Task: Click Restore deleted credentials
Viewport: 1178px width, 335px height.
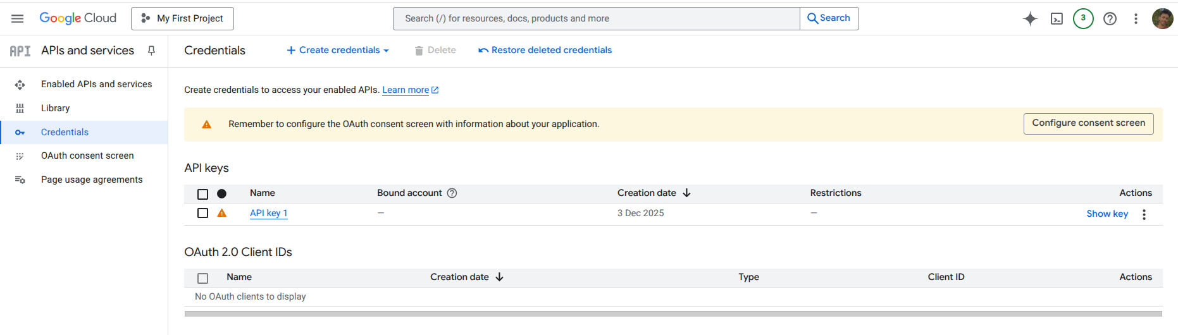Action: pos(545,50)
